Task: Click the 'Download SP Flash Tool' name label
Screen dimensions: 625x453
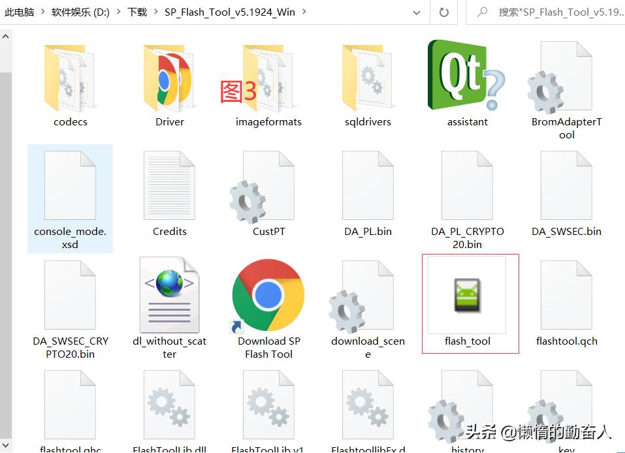Action: pos(269,347)
